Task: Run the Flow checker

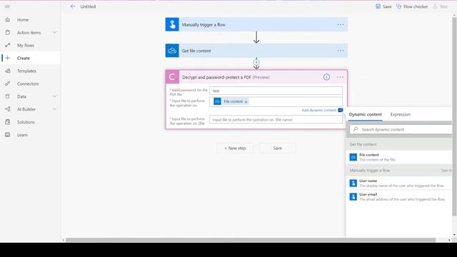Action: (412, 6)
